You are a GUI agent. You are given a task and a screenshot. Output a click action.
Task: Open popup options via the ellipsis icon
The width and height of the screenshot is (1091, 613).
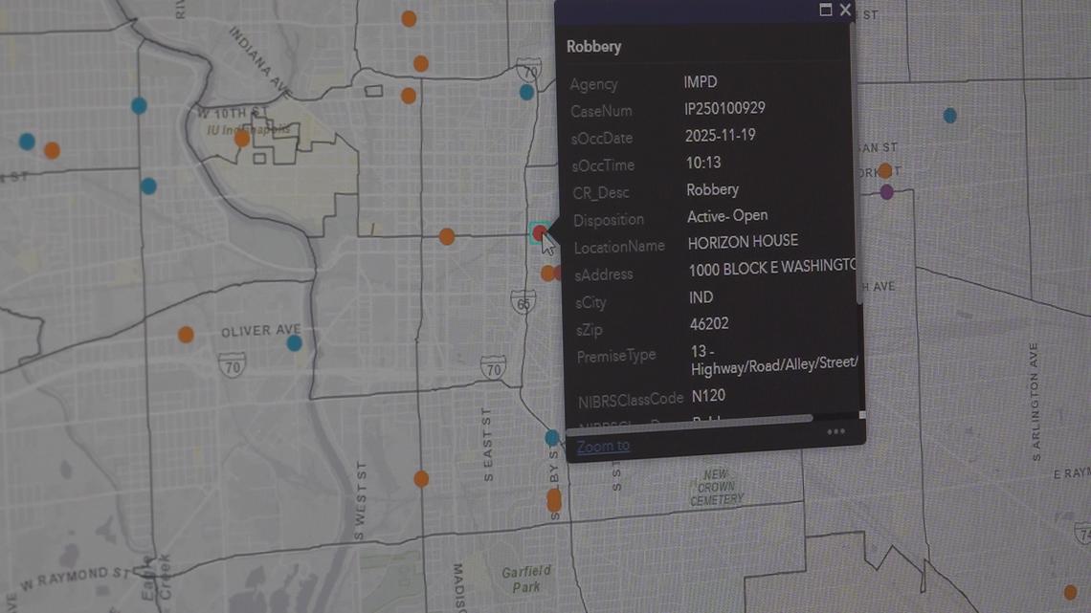pyautogui.click(x=835, y=430)
